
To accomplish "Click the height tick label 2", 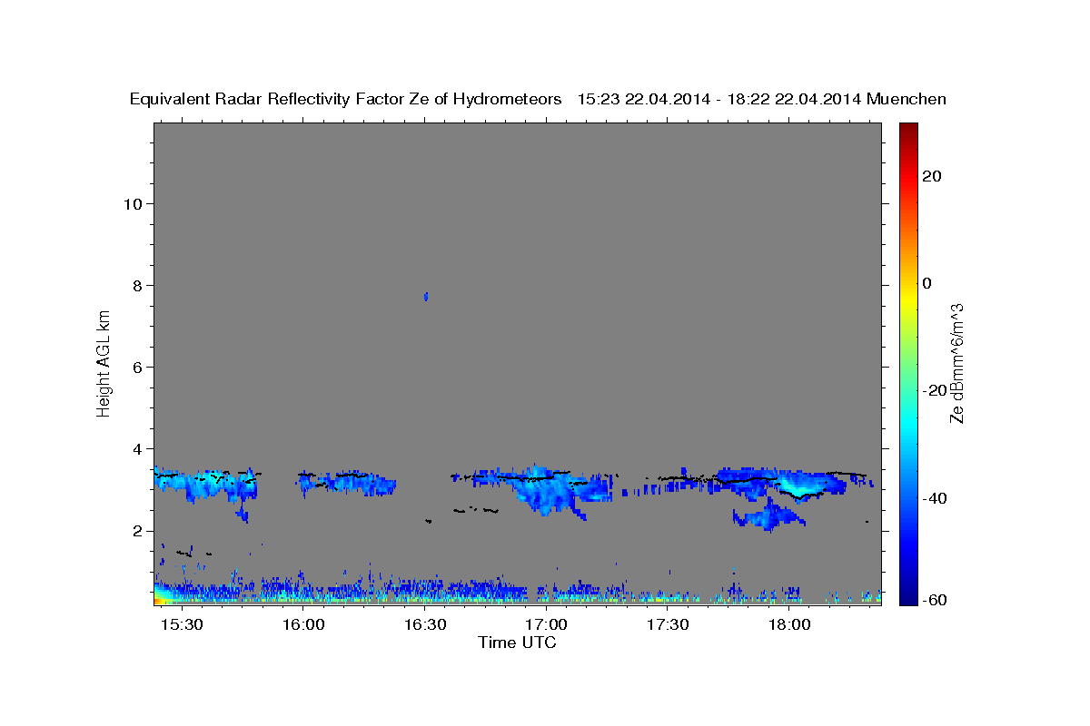I will coord(137,531).
